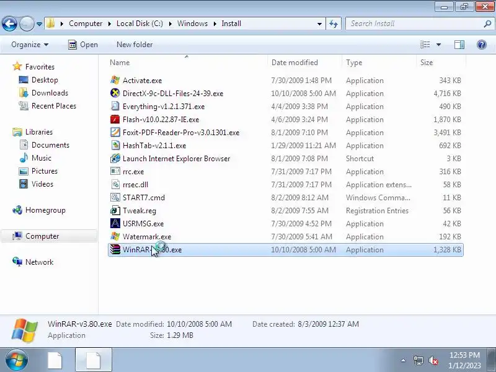Click the first taskbar window button
Viewport: 496px width, 372px height.
coord(55,360)
